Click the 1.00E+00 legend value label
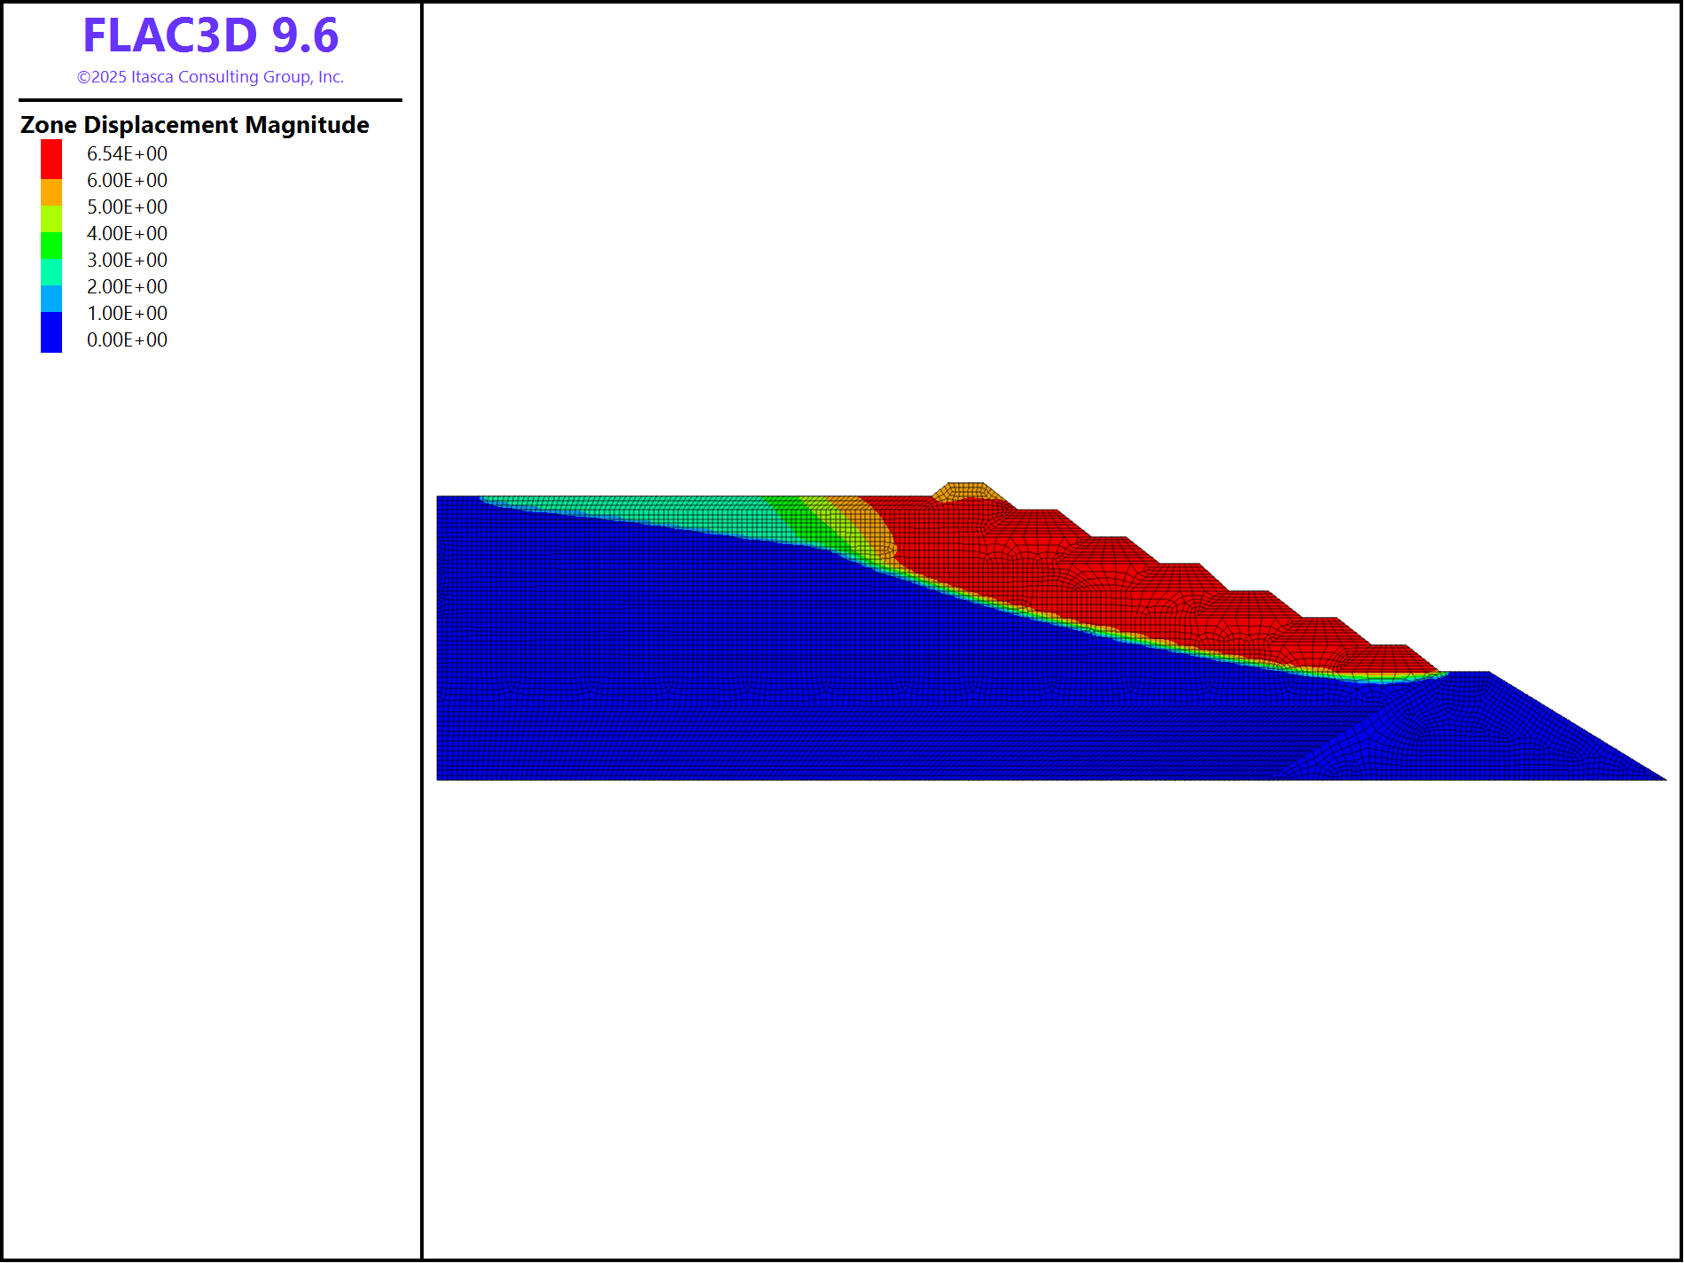1684x1263 pixels. [x=127, y=313]
